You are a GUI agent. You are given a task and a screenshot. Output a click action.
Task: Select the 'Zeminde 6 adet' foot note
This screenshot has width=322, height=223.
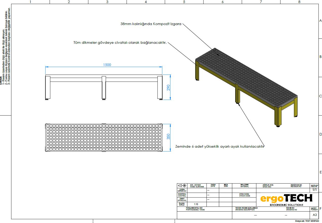(x=220, y=146)
